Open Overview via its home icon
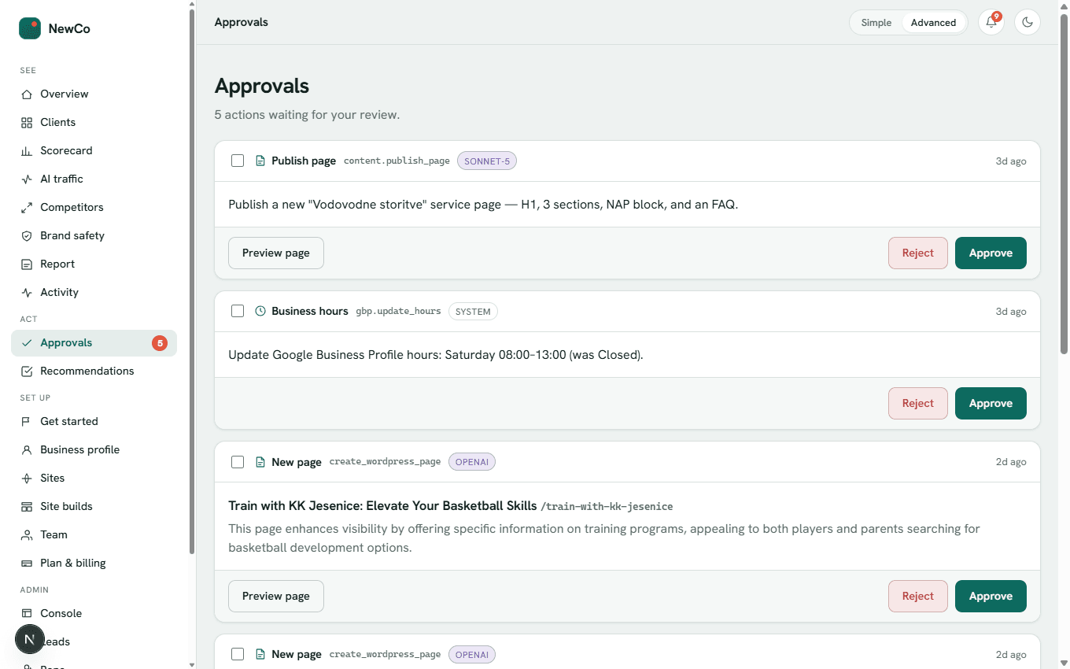This screenshot has height=669, width=1070. (27, 94)
